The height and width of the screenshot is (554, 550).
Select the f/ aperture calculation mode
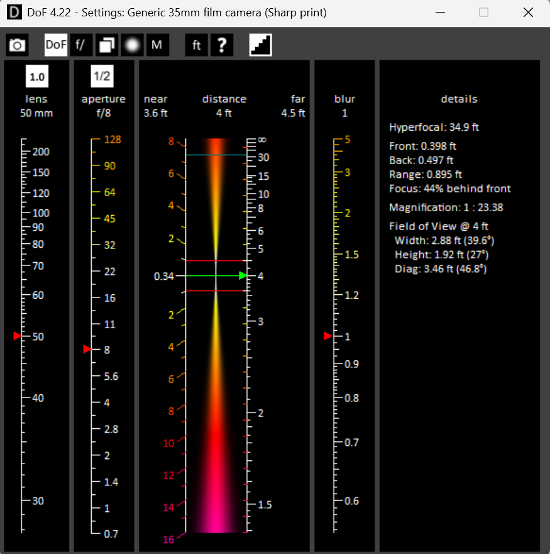(80, 45)
